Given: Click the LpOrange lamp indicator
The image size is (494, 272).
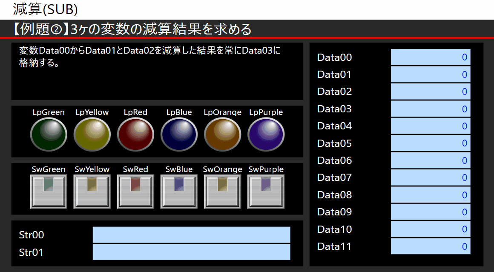Looking at the screenshot, I should coord(222,134).
